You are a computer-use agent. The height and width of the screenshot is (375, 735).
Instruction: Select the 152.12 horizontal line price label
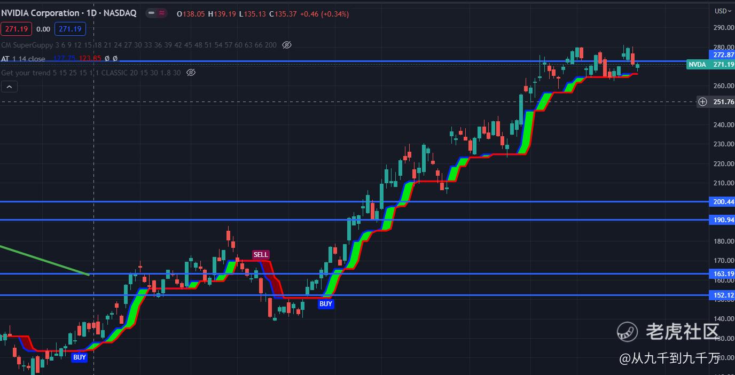pyautogui.click(x=723, y=295)
